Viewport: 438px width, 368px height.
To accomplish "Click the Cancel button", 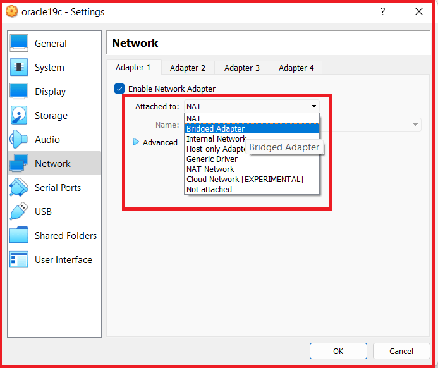I will [x=401, y=351].
